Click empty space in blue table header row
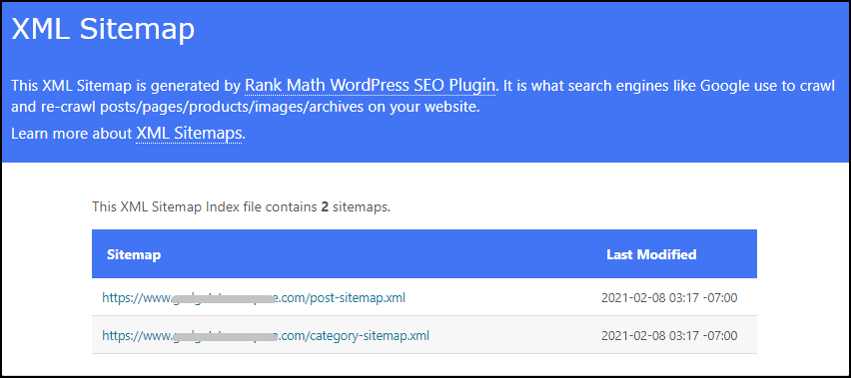 pos(380,254)
